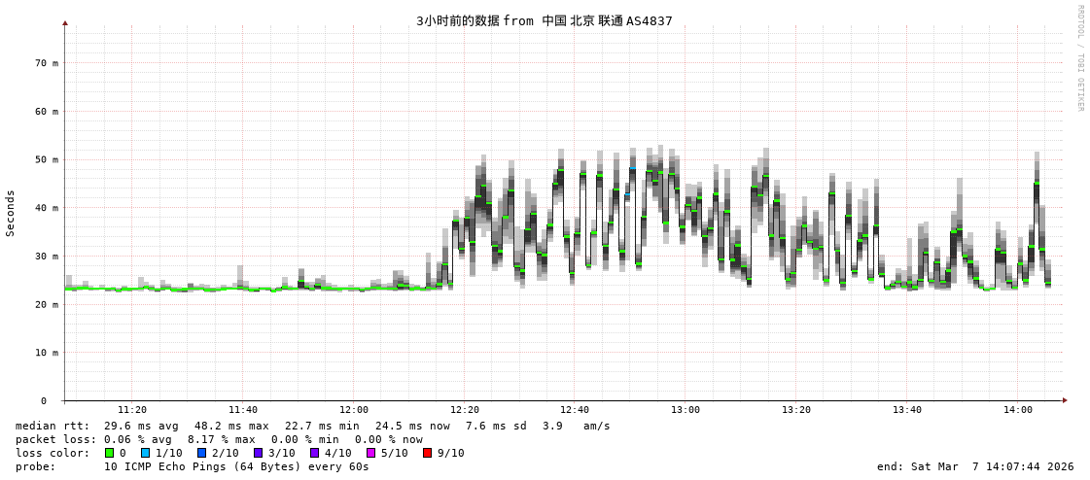Click the 4/10 loss color swatch
The width and height of the screenshot is (1090, 480).
(x=314, y=453)
